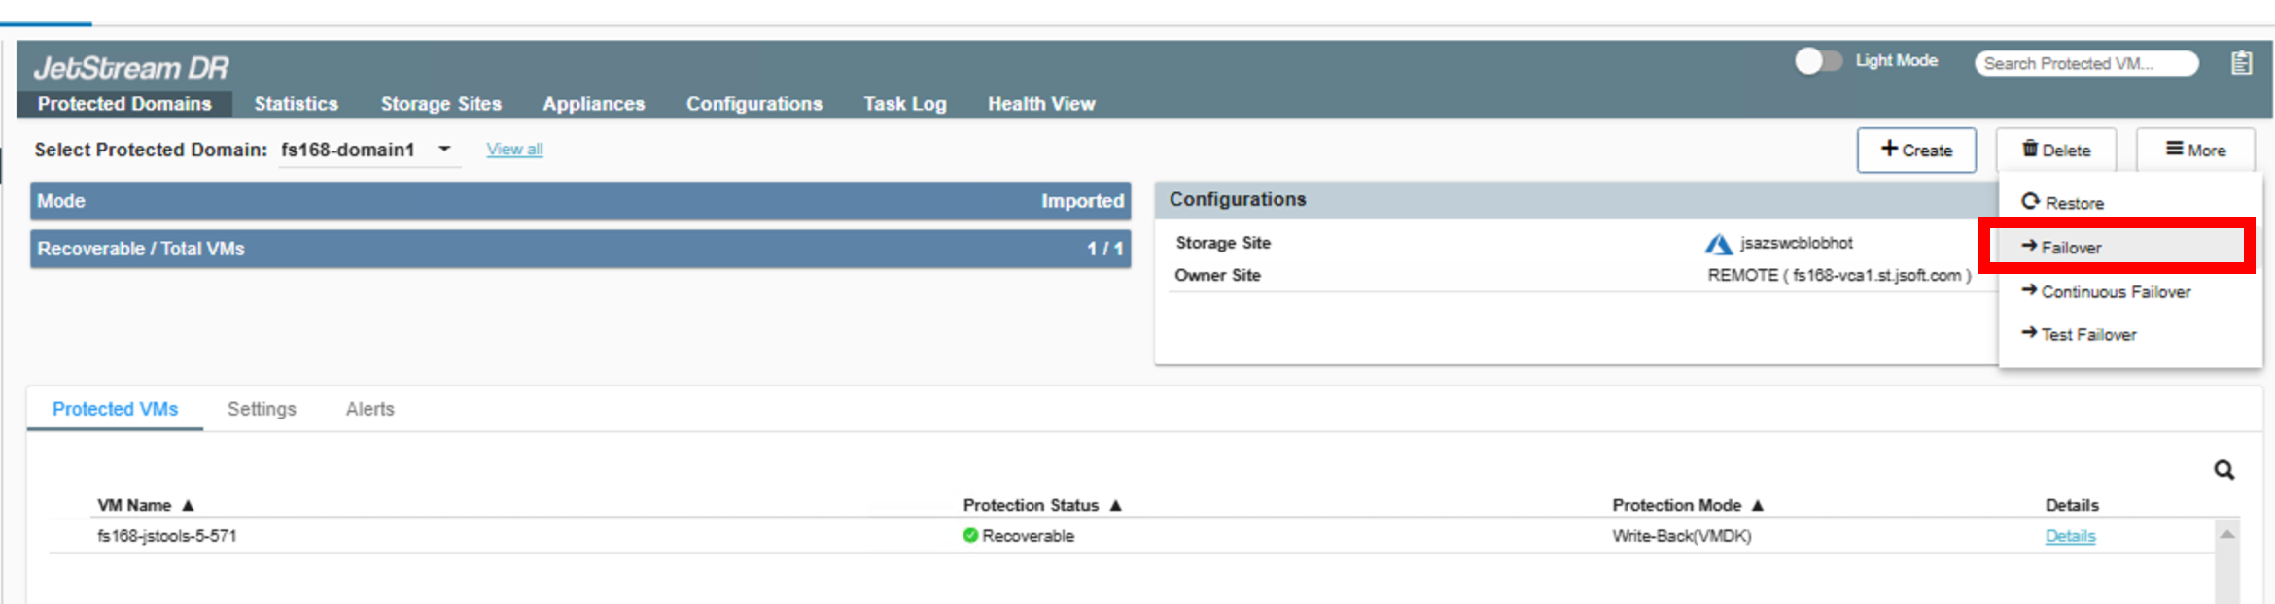Click the clipboard icon in header
Screen dimensions: 2275x604
pos(2241,63)
